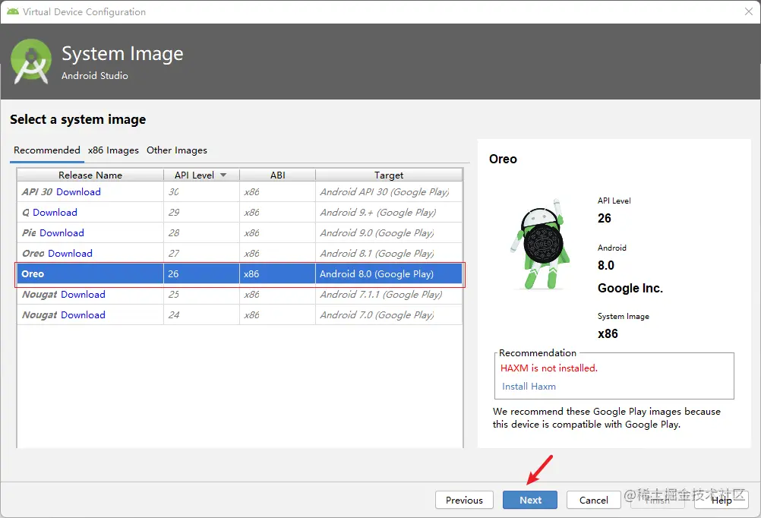
Task: Close the Virtual Device Configuration window
Action: [748, 11]
